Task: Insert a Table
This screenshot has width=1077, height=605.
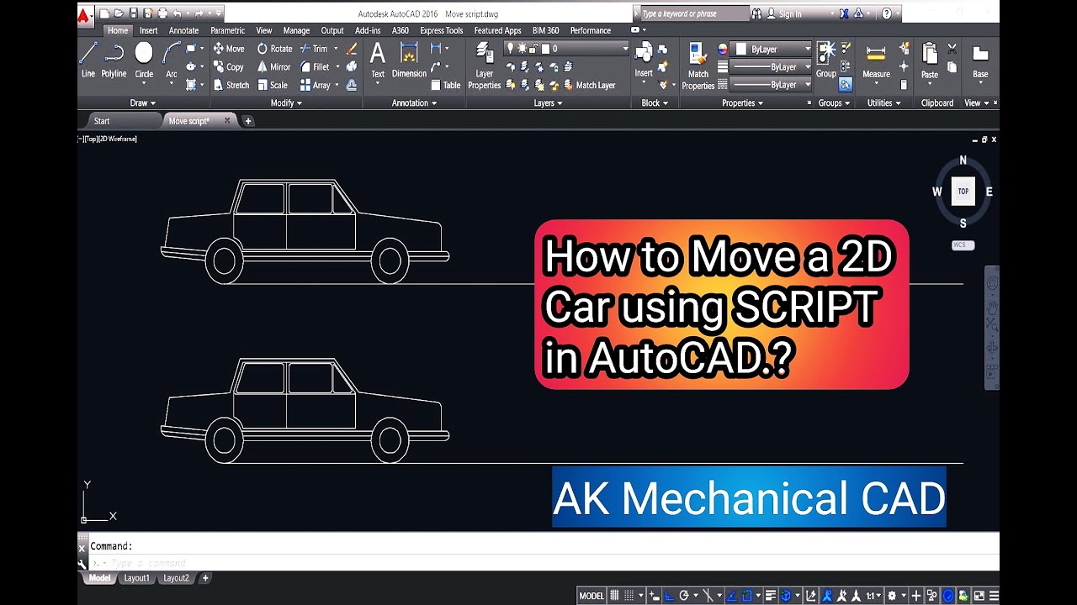Action: tap(446, 85)
